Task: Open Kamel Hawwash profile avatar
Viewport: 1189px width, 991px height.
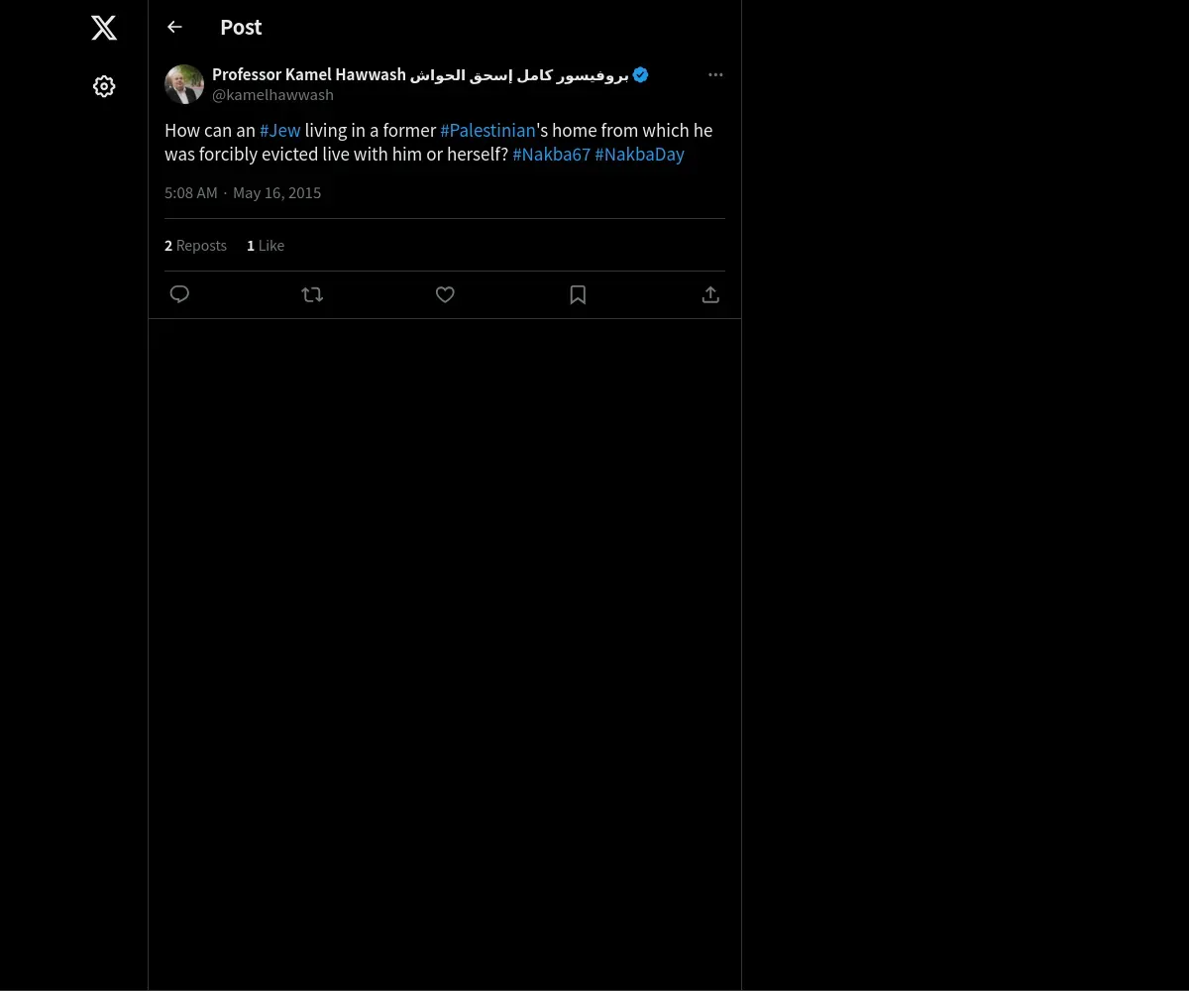Action: tap(184, 85)
